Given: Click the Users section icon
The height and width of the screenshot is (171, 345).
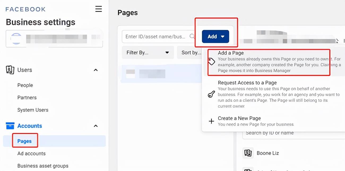Looking at the screenshot, I should pos(10,70).
